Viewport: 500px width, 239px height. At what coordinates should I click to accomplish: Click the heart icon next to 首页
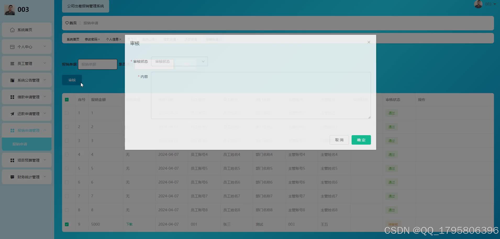click(x=67, y=23)
